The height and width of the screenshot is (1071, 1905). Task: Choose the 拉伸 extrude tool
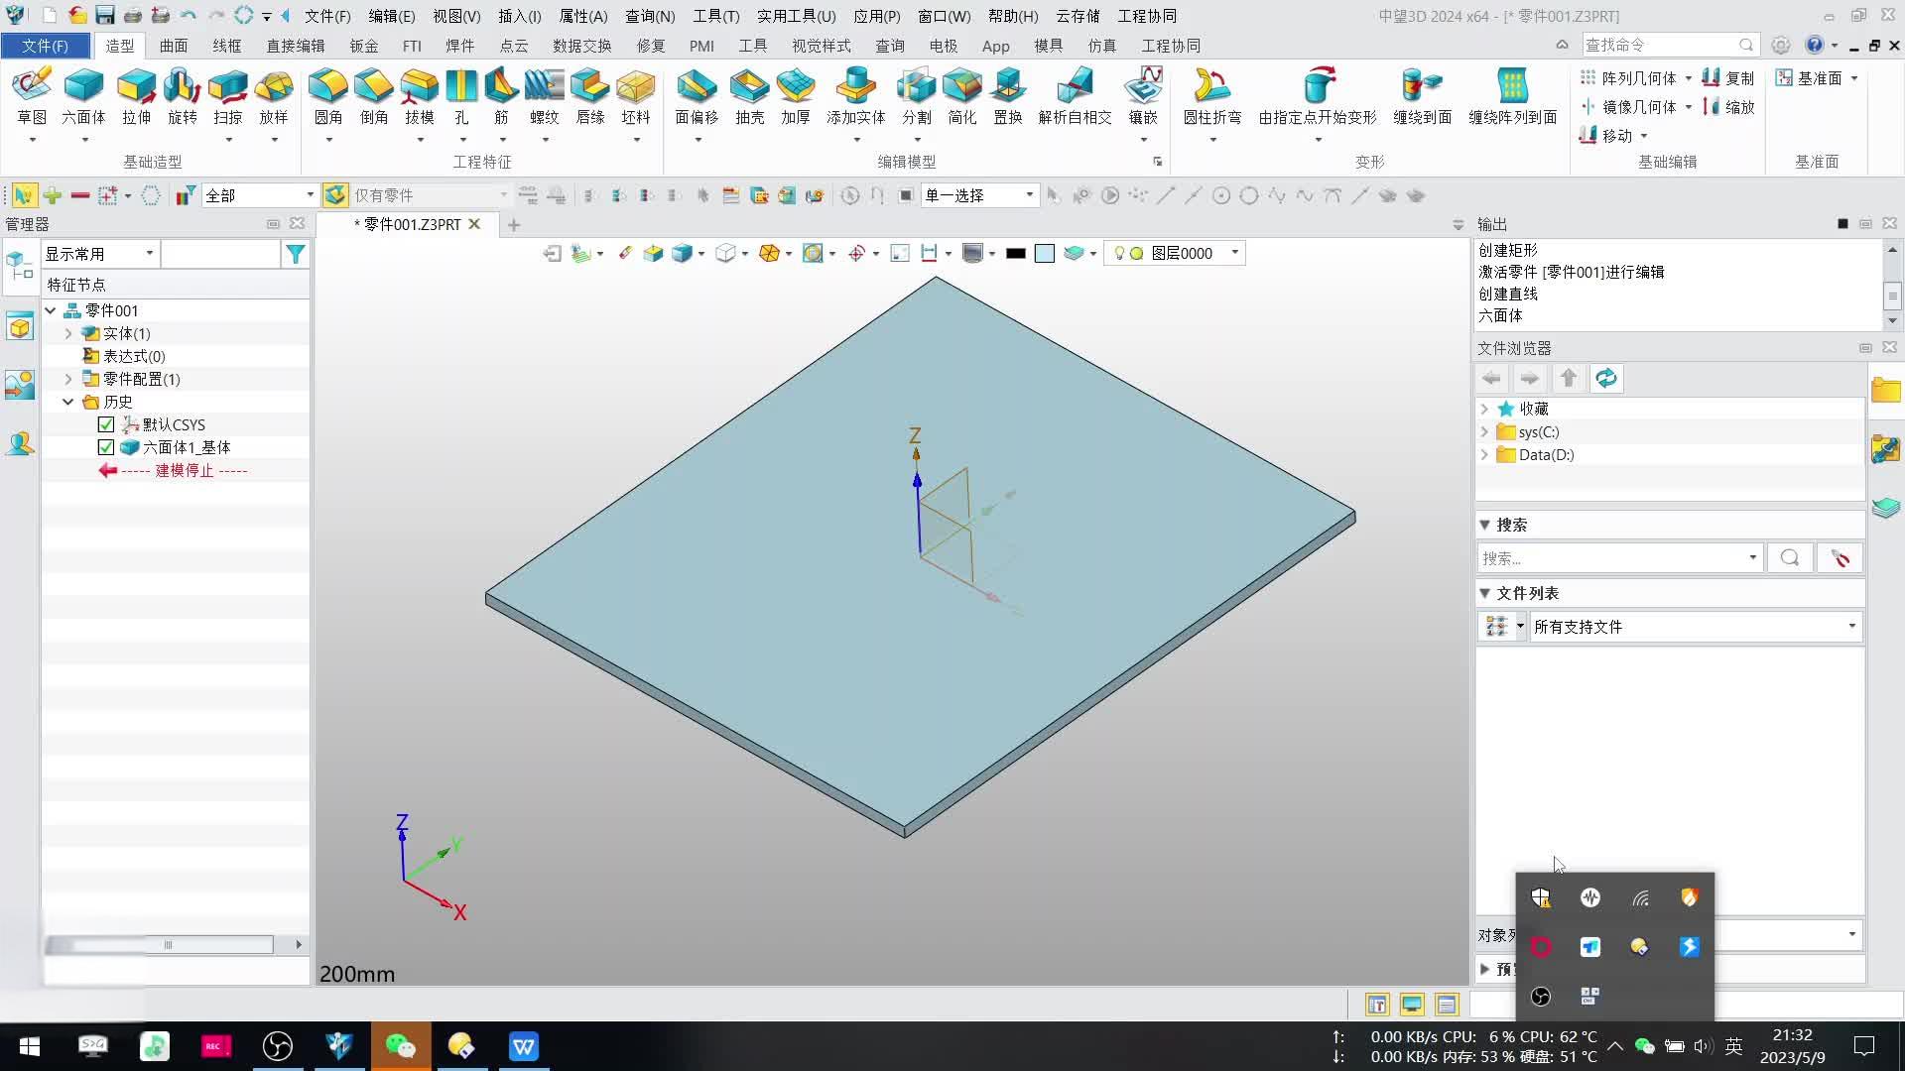click(x=136, y=97)
